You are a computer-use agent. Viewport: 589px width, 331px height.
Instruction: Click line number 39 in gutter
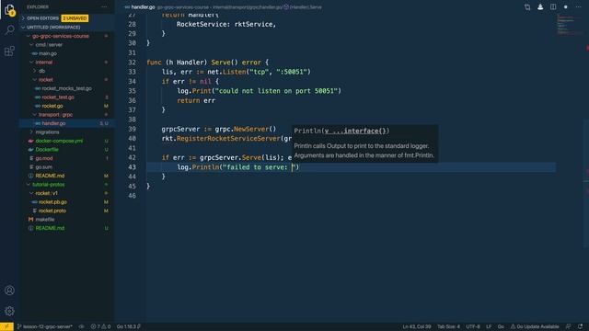click(132, 129)
